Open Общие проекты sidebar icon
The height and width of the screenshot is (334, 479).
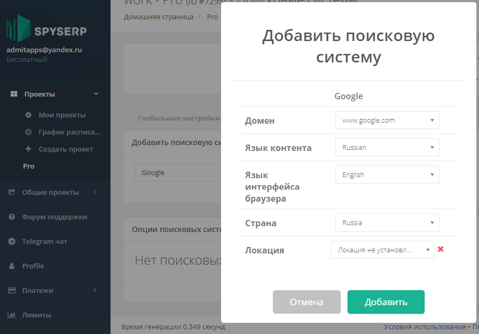point(11,192)
